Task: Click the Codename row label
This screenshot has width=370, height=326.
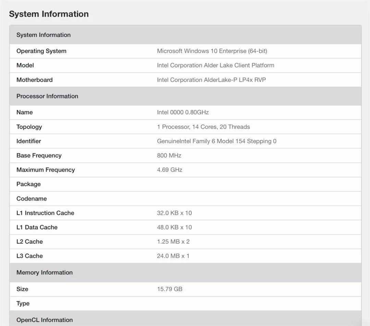Action: tap(32, 199)
